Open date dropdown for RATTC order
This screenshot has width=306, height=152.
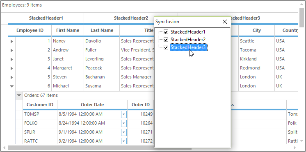(x=124, y=141)
